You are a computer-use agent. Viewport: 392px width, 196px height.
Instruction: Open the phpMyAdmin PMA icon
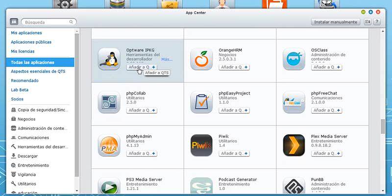(109, 145)
